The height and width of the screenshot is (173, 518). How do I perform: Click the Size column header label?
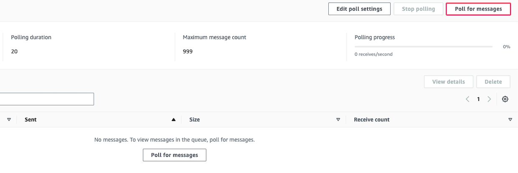coord(194,120)
